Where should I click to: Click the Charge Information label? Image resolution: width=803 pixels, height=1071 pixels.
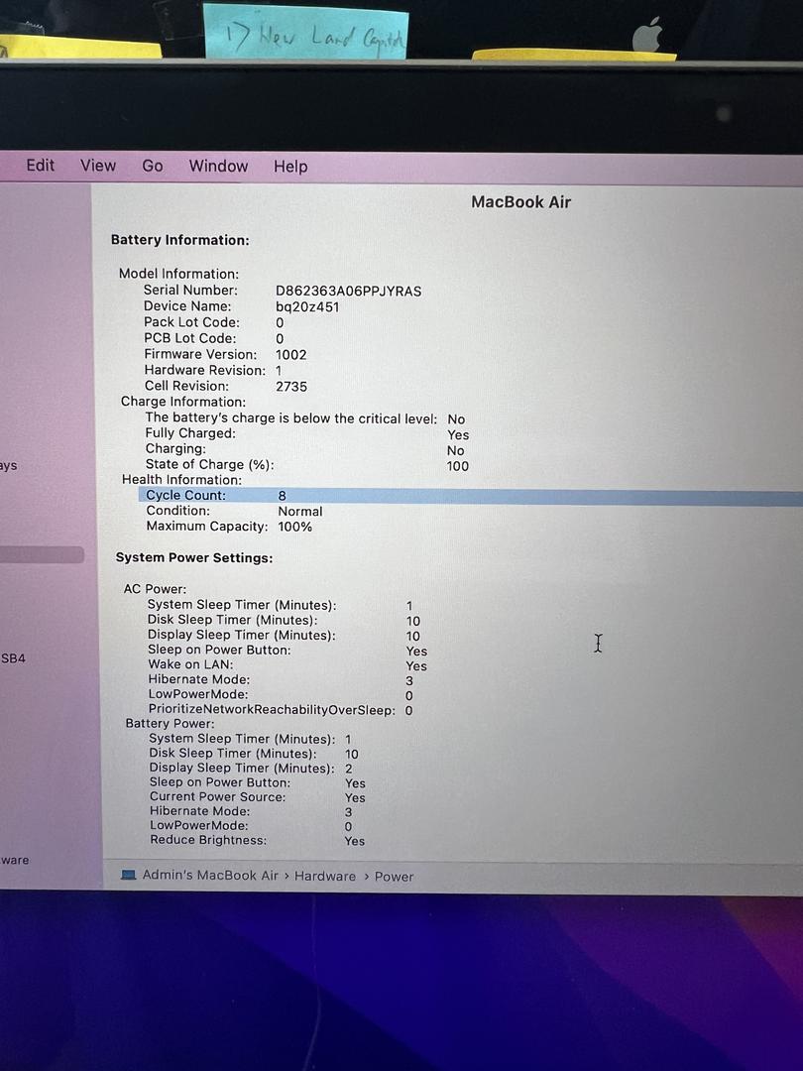[x=183, y=402]
